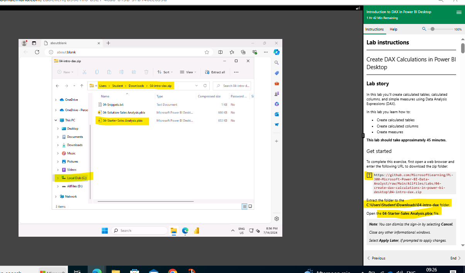Click the Explorer Up one level arrow
The width and height of the screenshot is (465, 273).
click(x=81, y=86)
